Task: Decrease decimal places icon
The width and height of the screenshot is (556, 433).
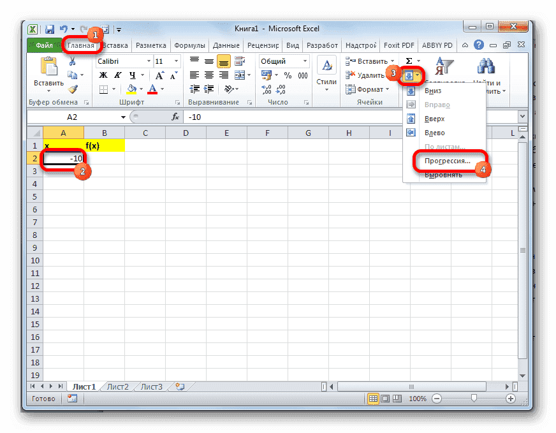Action: (281, 89)
